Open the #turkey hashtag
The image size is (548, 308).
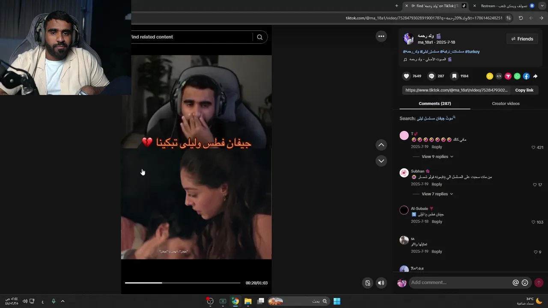click(472, 52)
